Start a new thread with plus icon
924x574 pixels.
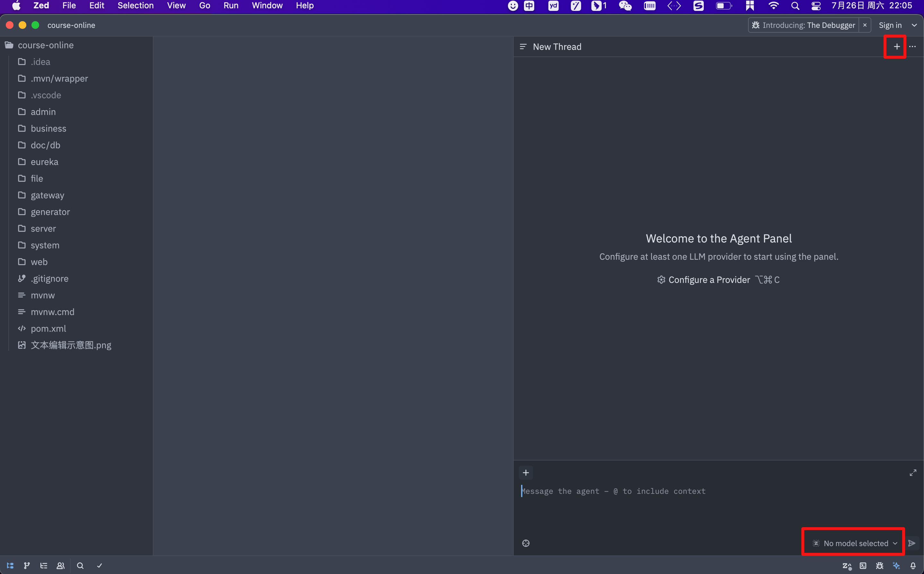pos(897,47)
